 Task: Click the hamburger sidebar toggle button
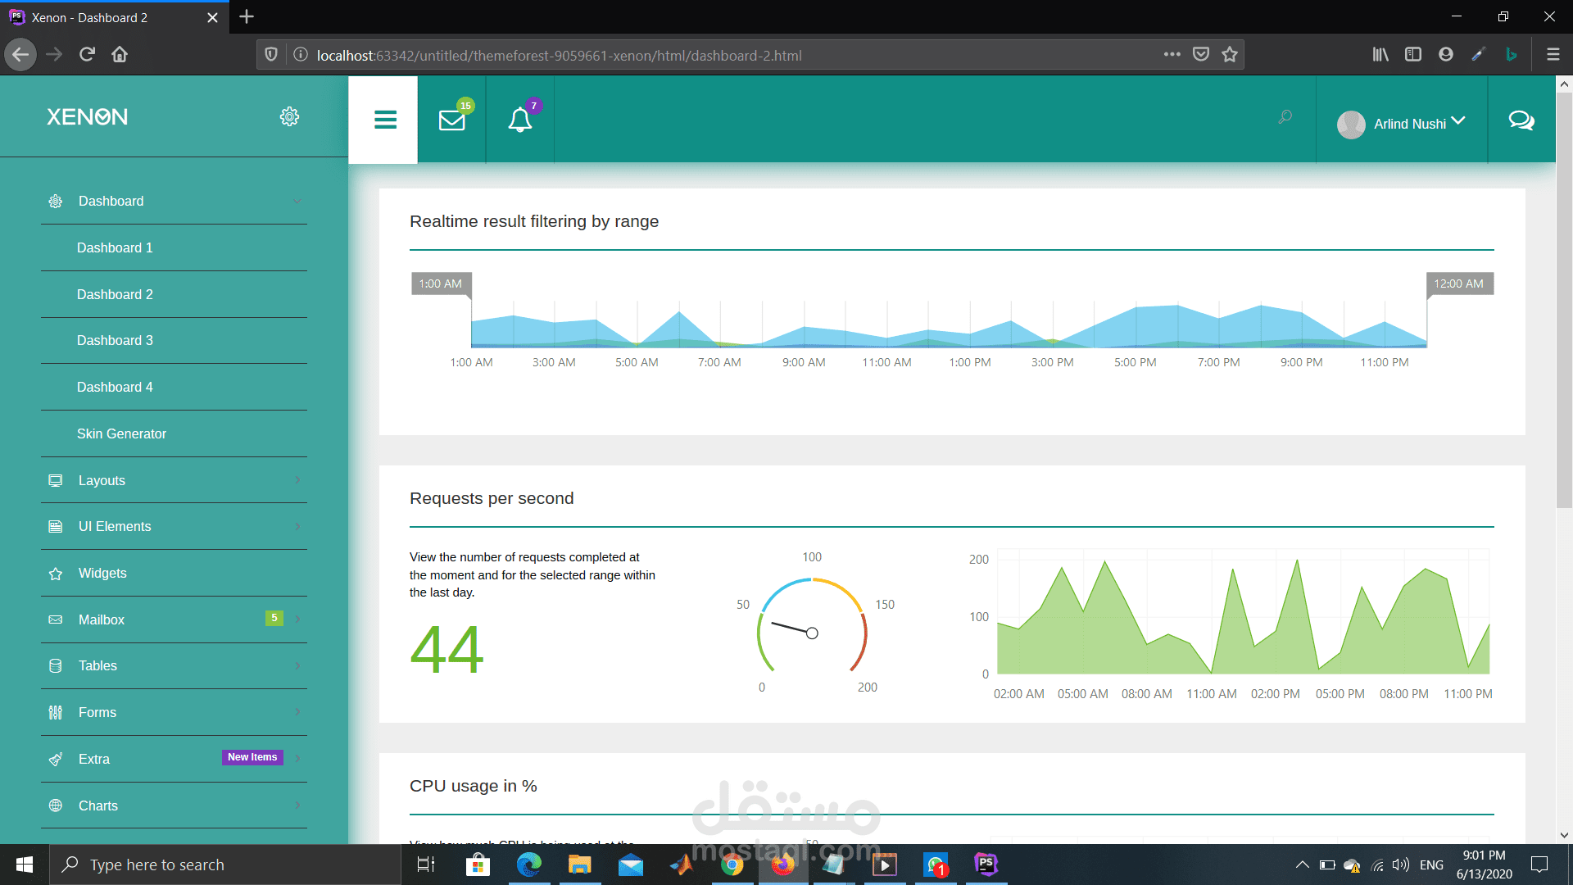385,120
